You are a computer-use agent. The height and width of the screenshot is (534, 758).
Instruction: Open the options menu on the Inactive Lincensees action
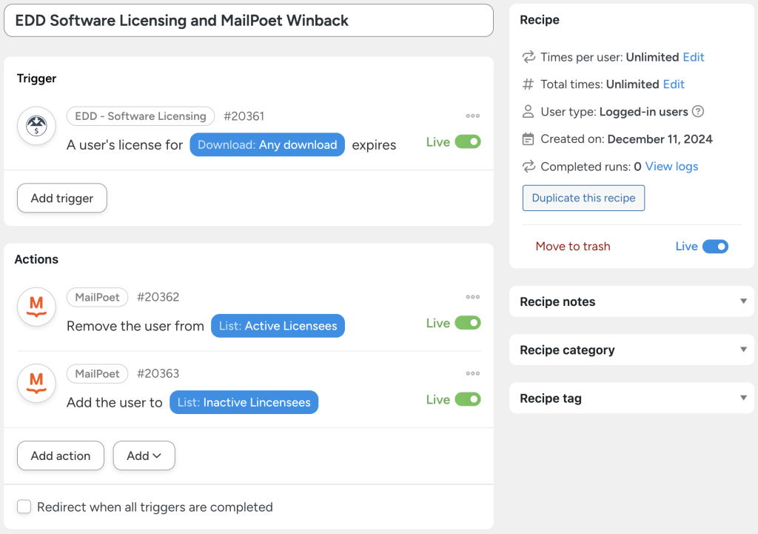[472, 373]
